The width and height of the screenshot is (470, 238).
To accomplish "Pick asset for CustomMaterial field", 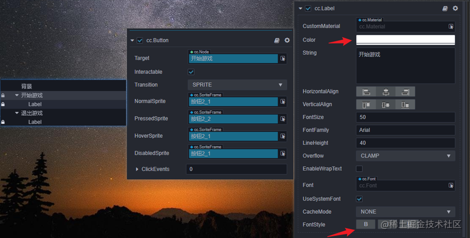I will [451, 27].
